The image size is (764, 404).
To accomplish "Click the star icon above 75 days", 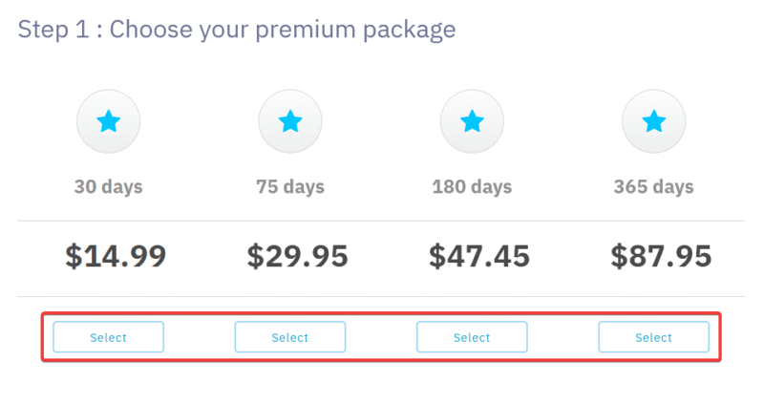I will pyautogui.click(x=290, y=121).
